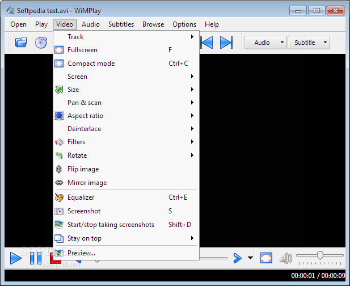This screenshot has height=286, width=350.
Task: Close the WiMPlay window
Action: click(x=335, y=10)
